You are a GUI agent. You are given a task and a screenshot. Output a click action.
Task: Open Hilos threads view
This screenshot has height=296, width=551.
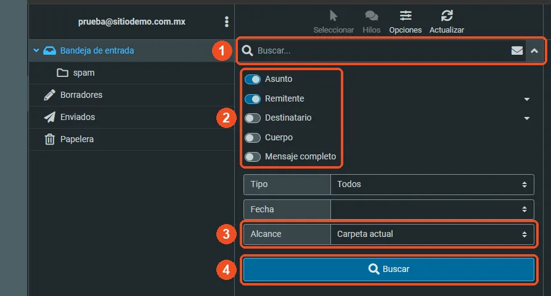(x=372, y=22)
